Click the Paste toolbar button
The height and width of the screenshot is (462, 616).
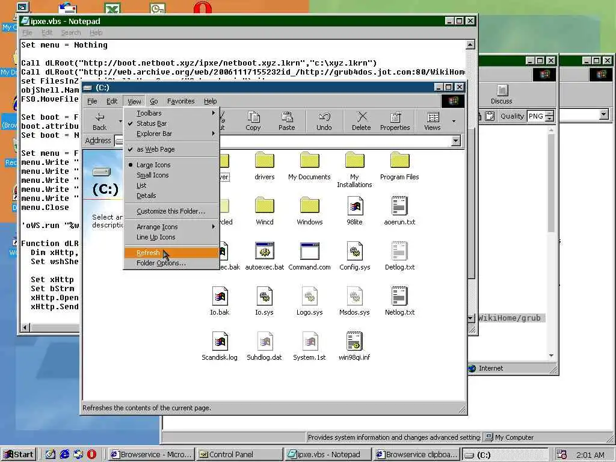pos(287,120)
